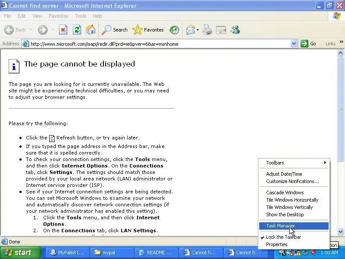Image resolution: width=345 pixels, height=259 pixels.
Task: Click the page icon in Address bar
Action: (26, 44)
